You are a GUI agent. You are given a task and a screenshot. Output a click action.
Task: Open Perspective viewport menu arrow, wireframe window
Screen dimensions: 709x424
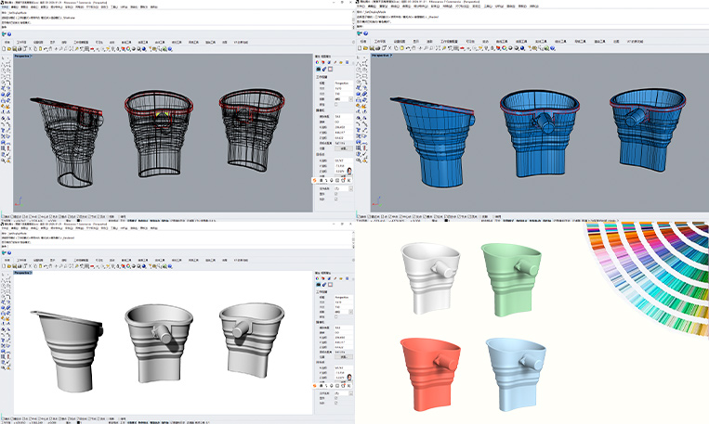click(31, 56)
